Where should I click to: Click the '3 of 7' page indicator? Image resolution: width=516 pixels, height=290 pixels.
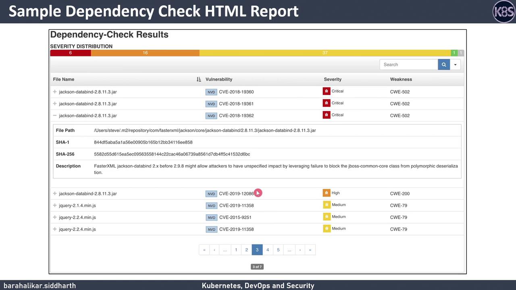pos(257,267)
